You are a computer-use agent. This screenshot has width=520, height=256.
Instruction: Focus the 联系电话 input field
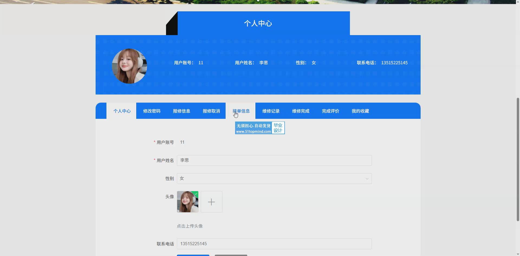(x=274, y=244)
